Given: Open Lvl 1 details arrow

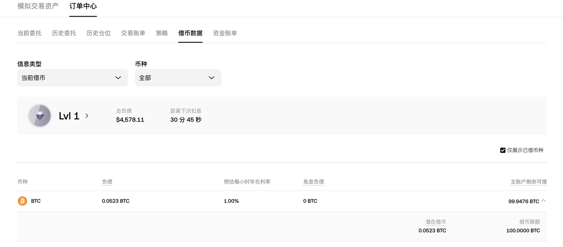Looking at the screenshot, I should 87,116.
